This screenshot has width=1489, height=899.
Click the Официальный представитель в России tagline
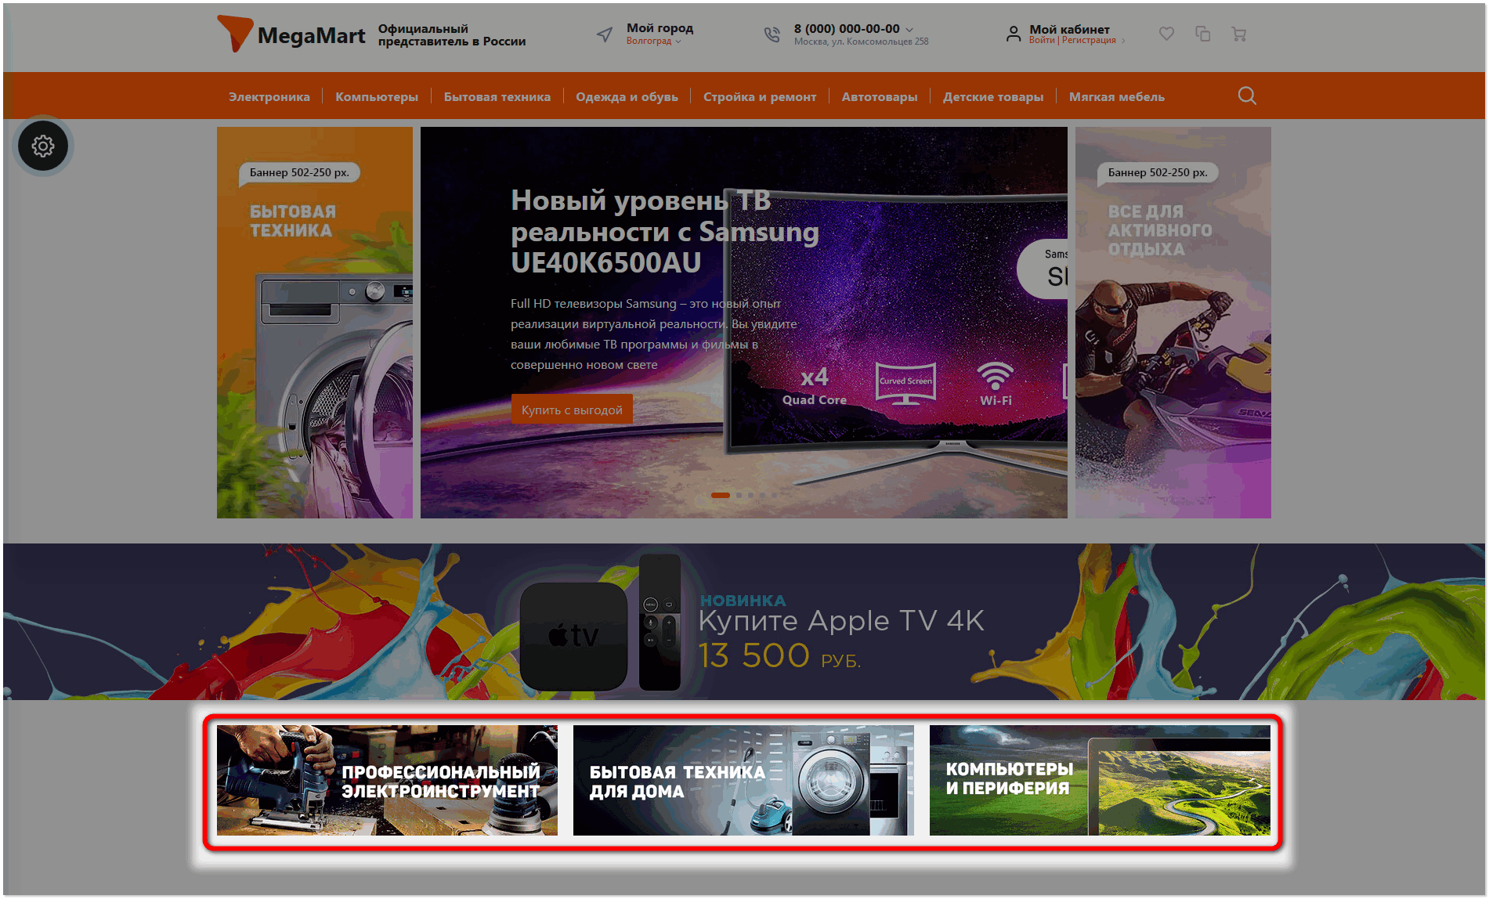pos(452,35)
